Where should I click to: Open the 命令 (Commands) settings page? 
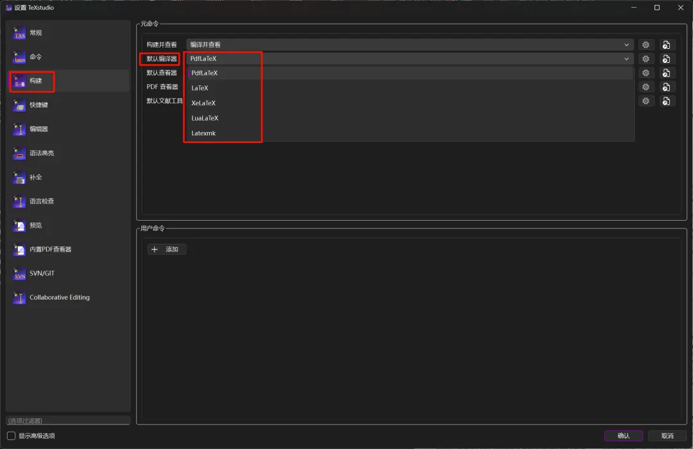pos(69,57)
